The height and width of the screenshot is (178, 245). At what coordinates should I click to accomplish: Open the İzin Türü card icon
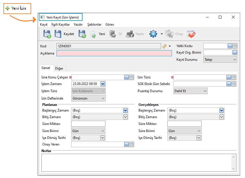click(x=234, y=77)
